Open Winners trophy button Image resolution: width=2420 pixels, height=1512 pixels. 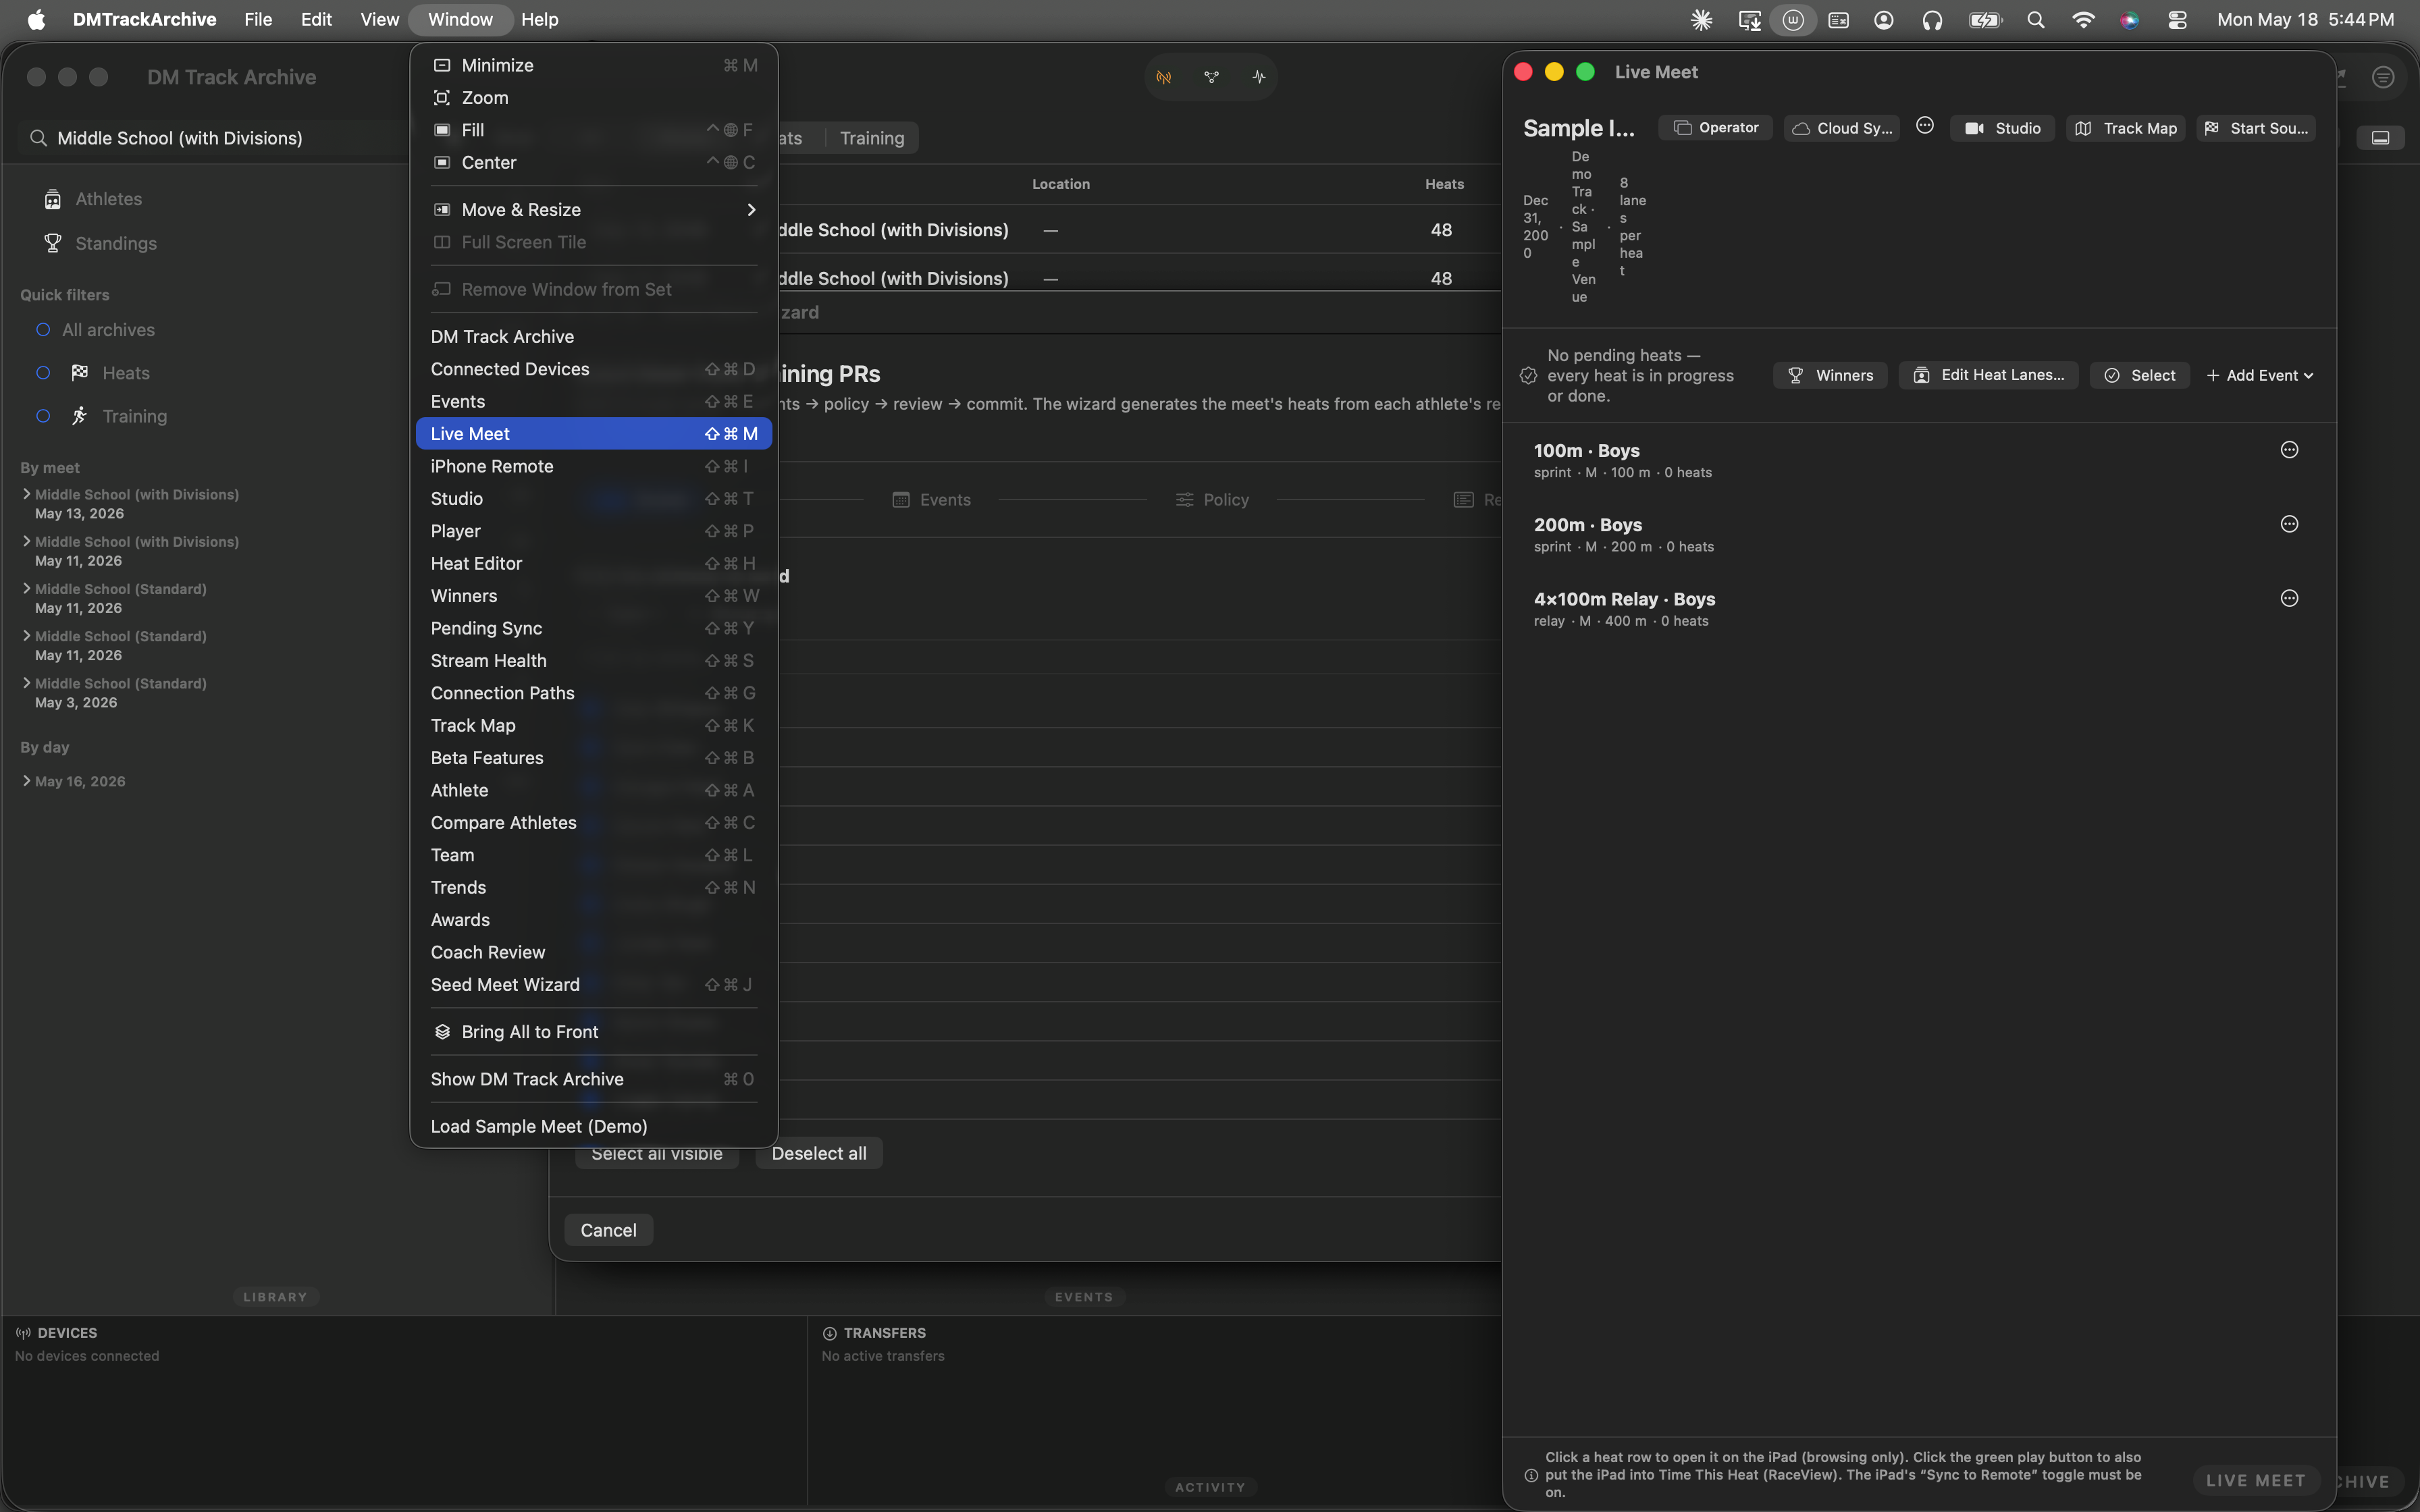point(1830,375)
